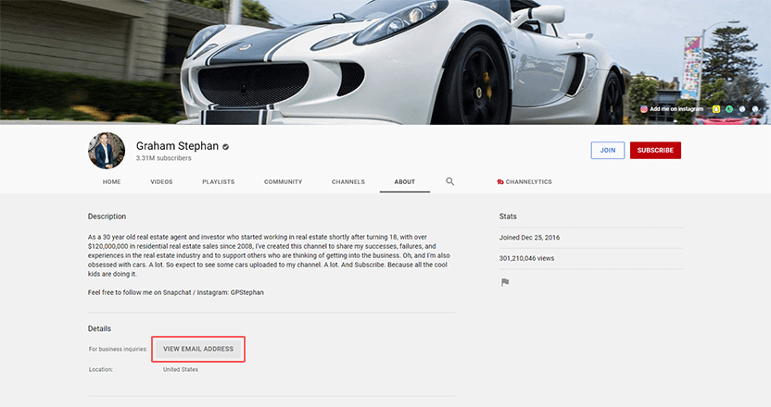Open the yellow Snapchat icon link
The height and width of the screenshot is (407, 771).
(x=716, y=109)
